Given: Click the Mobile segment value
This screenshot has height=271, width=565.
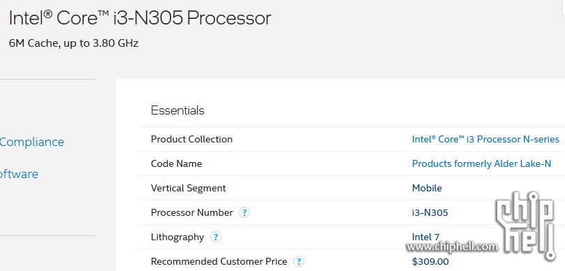Looking at the screenshot, I should click(x=427, y=188).
